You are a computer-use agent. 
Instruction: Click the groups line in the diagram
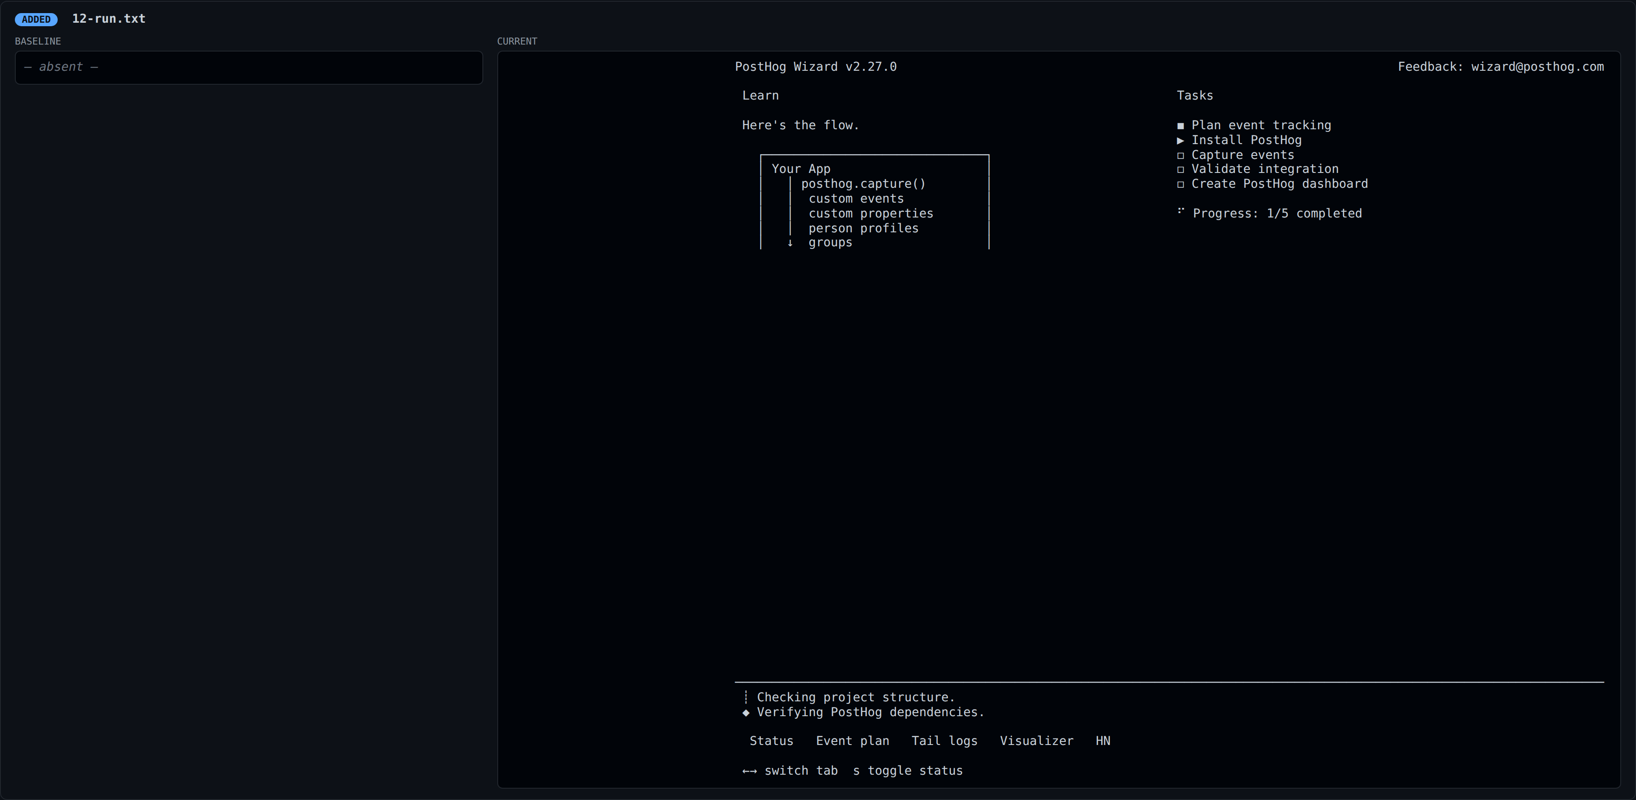point(830,242)
